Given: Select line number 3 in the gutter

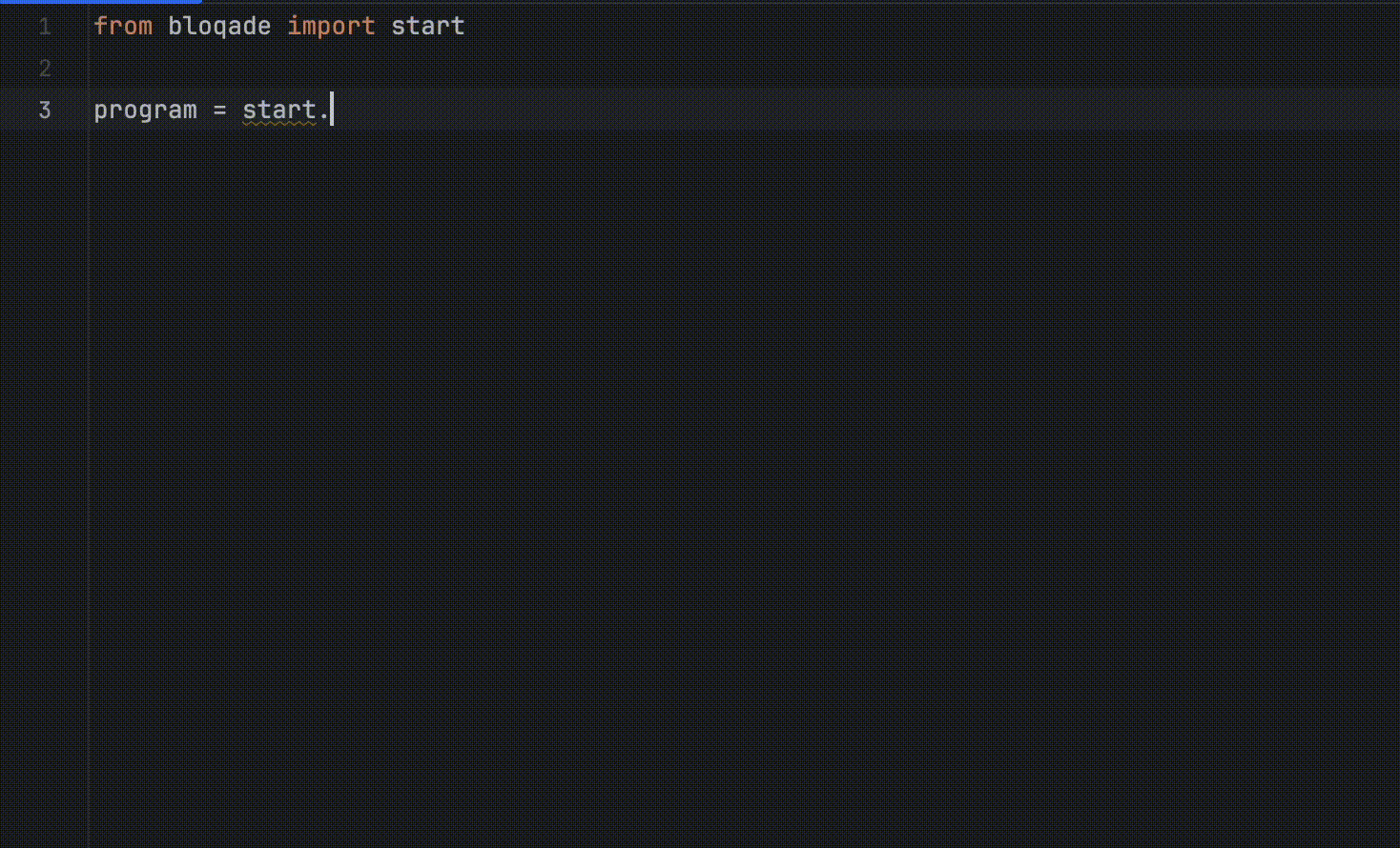Looking at the screenshot, I should 44,111.
